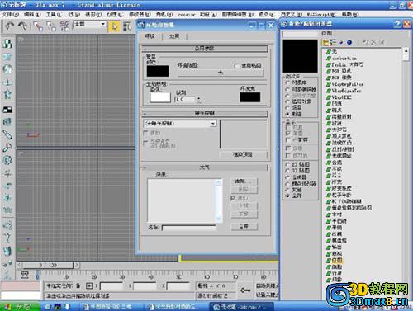Click the View List plus Icons button in browser
The width and height of the screenshot is (413, 311).
point(333,42)
